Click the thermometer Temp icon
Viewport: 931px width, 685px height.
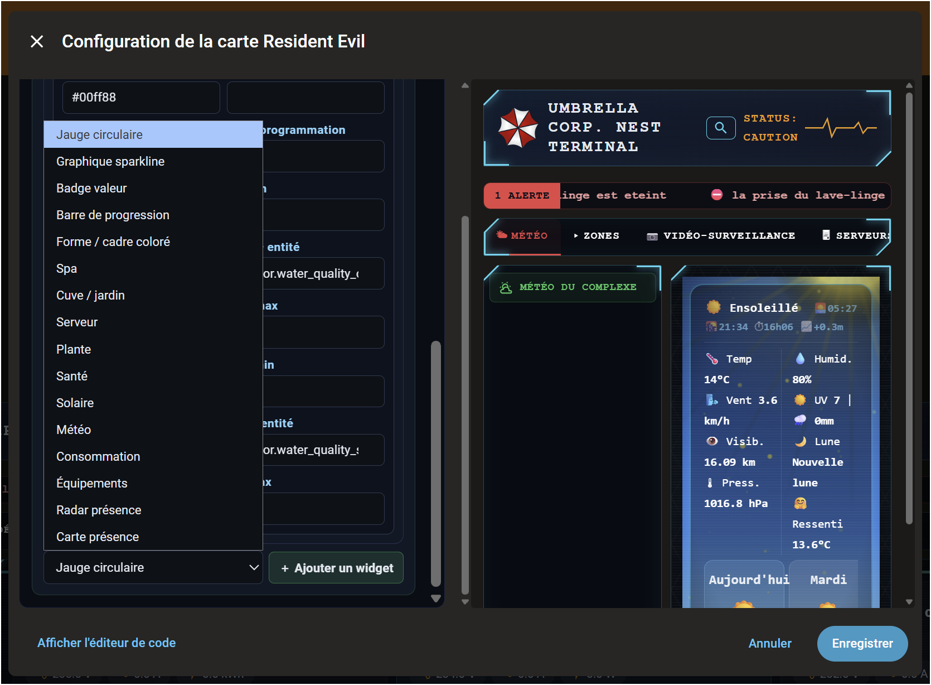712,359
